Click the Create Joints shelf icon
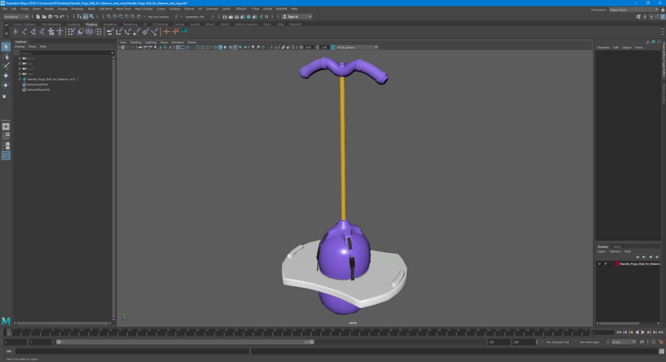The height and width of the screenshot is (362, 666). [x=24, y=32]
